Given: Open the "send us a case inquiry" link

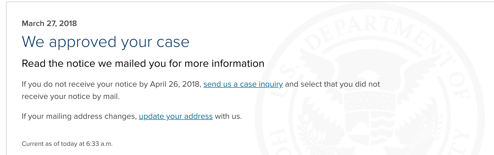Looking at the screenshot, I should pos(243,84).
